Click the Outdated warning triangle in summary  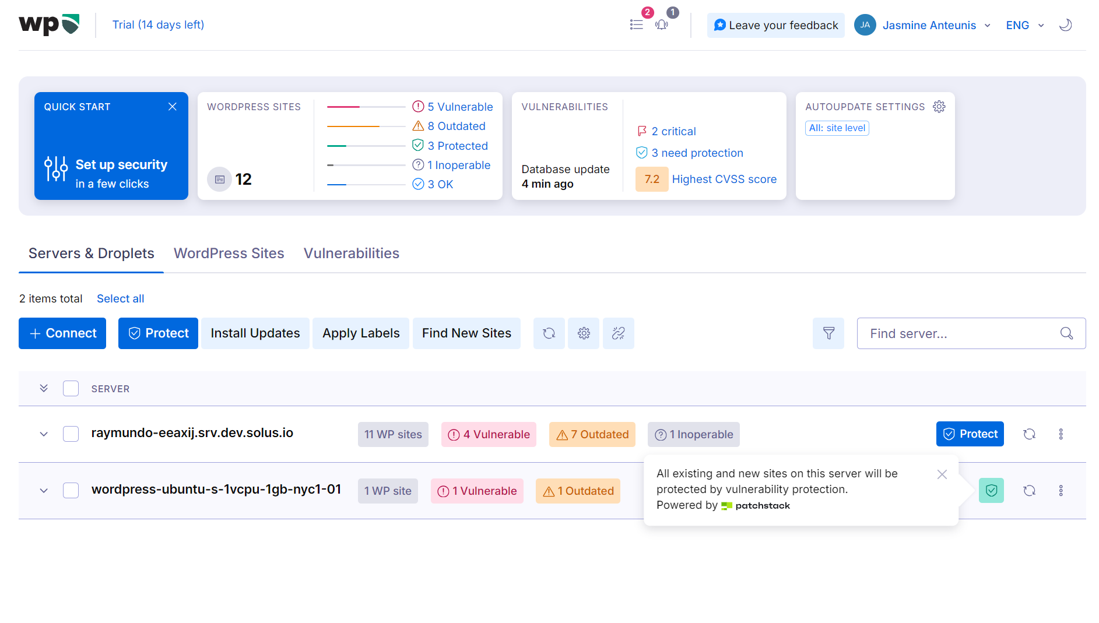coord(418,126)
